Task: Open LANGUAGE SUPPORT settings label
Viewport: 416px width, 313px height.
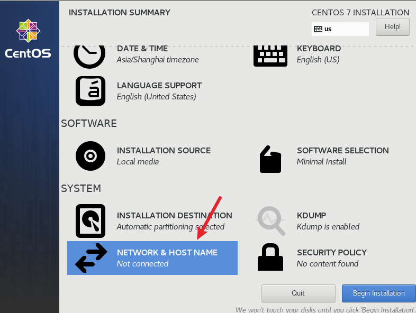Action: point(159,85)
